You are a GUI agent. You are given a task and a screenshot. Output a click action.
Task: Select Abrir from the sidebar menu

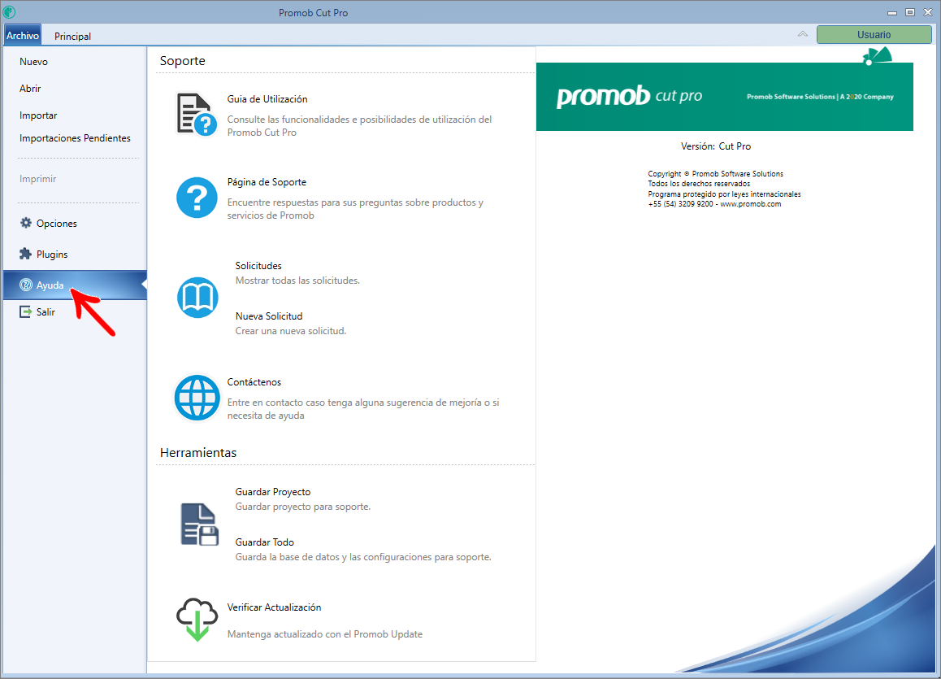tap(30, 89)
